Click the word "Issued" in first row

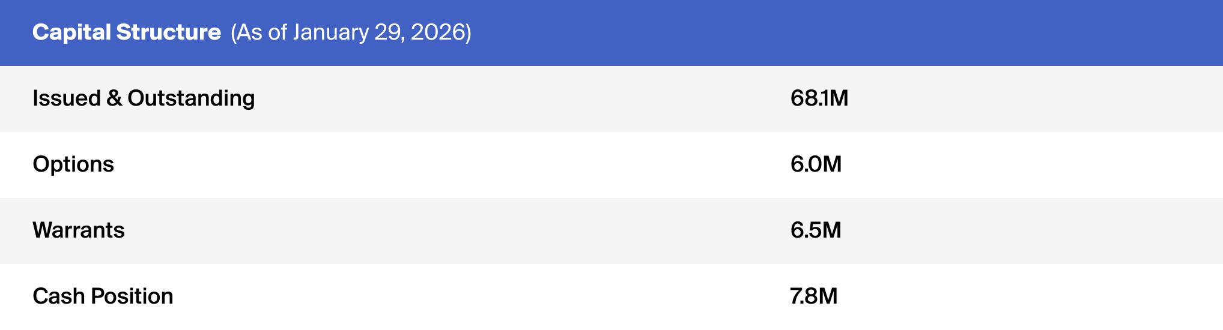[66, 98]
